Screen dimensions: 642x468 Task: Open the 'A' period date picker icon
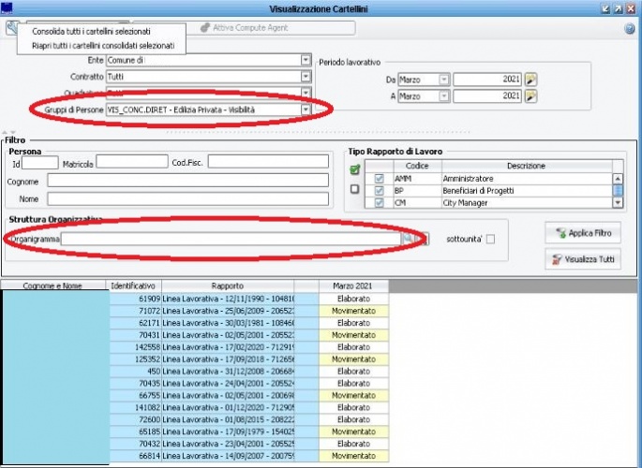coord(530,95)
